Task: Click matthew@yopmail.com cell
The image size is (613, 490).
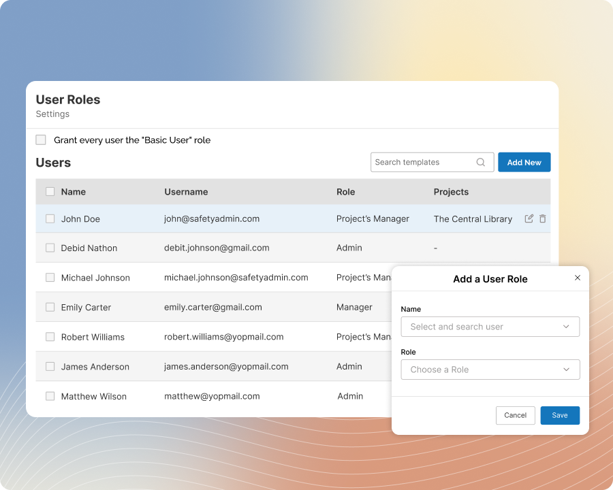Action: 212,396
